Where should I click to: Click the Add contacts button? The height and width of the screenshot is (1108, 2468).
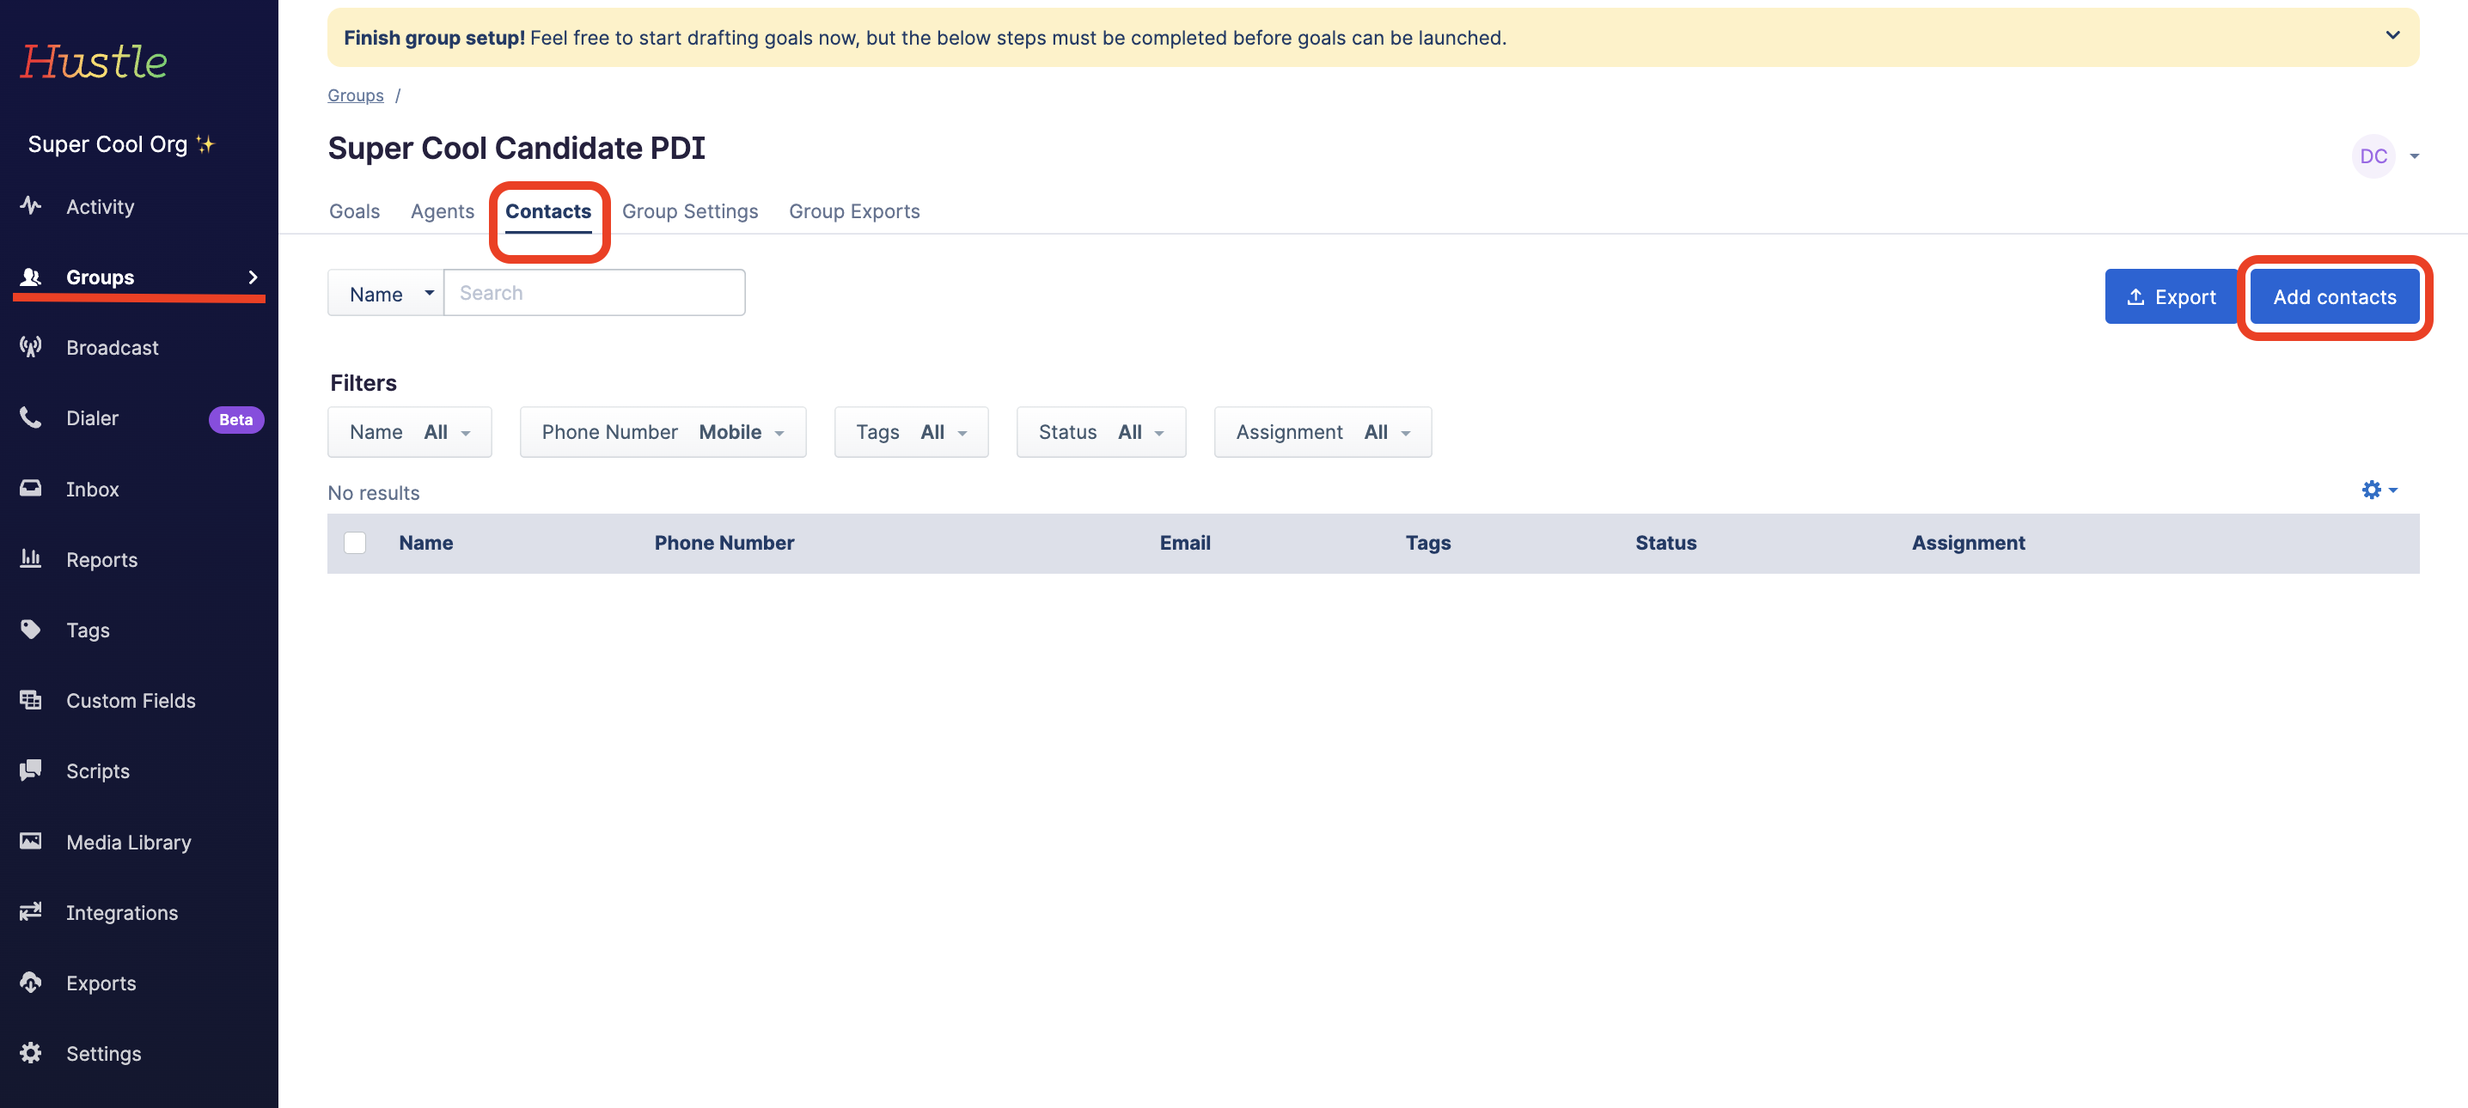tap(2335, 297)
